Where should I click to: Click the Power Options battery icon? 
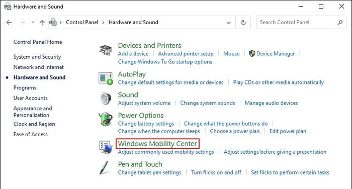106,119
